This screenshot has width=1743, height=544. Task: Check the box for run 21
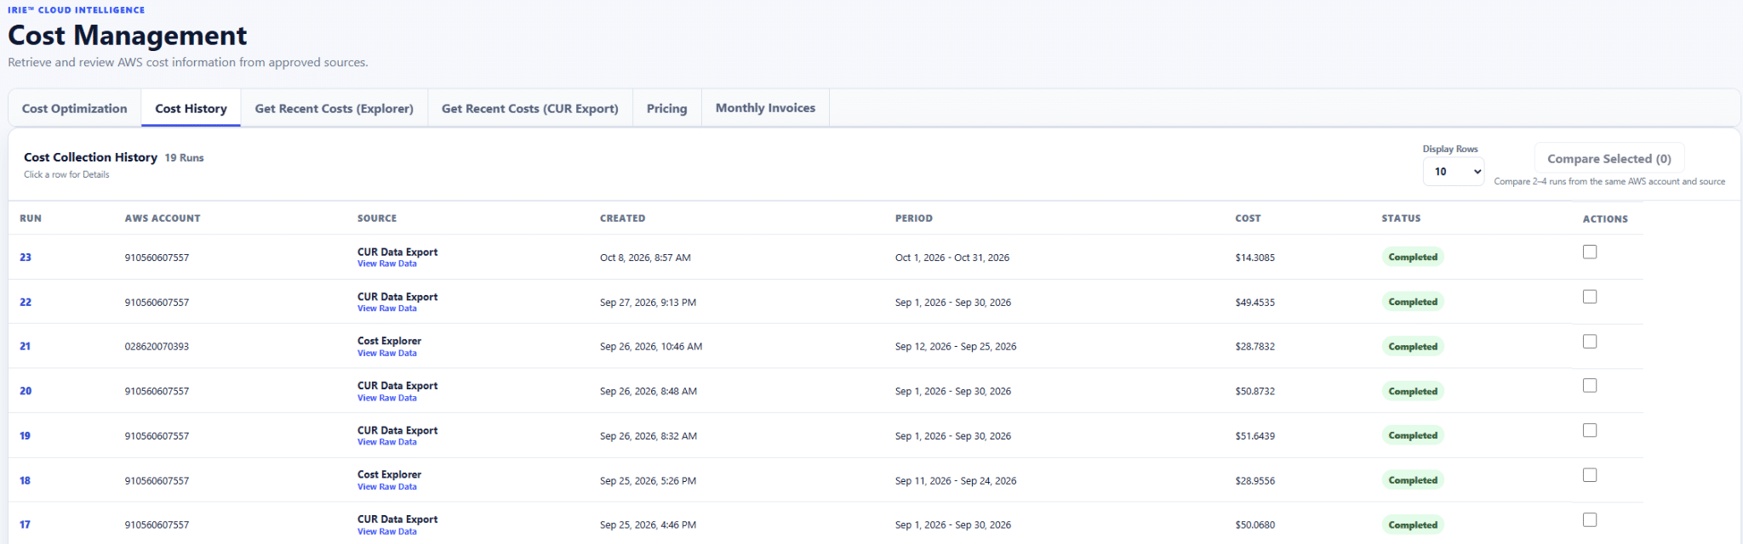[1589, 341]
